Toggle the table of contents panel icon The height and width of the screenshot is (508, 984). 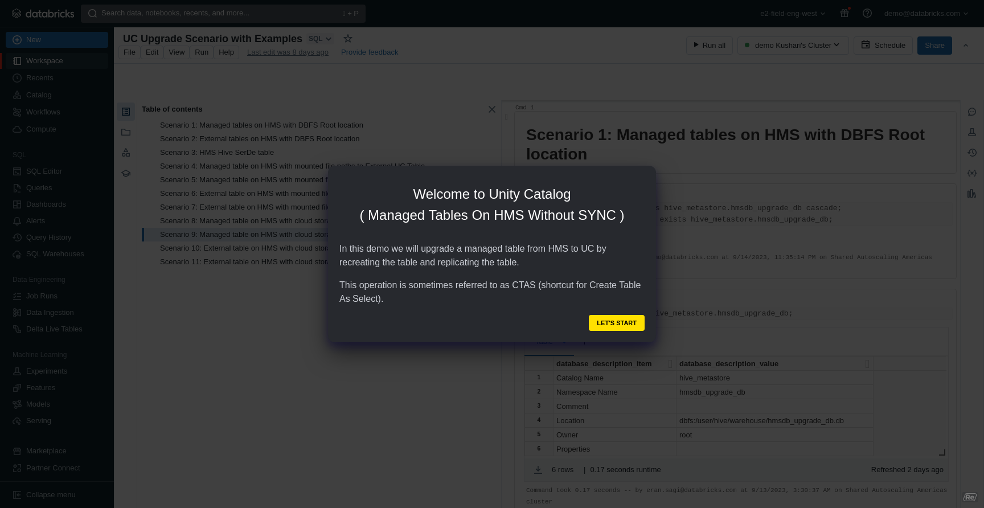coord(126,112)
